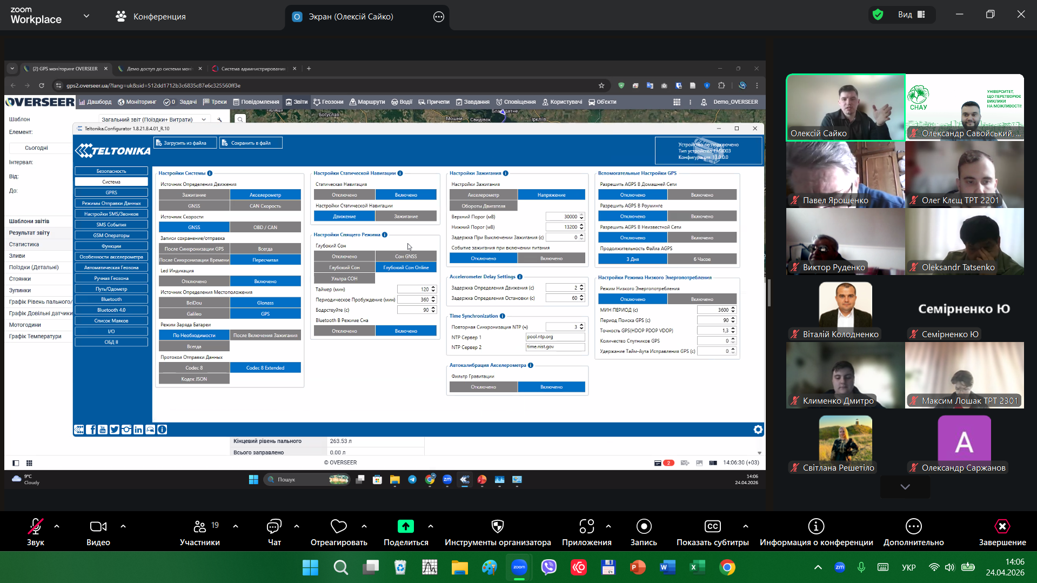
Task: Open the Участники participants panel
Action: tap(199, 527)
